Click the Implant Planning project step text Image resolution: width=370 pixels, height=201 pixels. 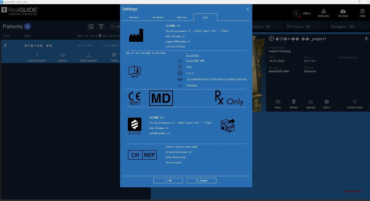[x=280, y=51]
